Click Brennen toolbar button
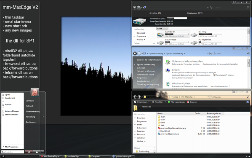Screen dimensions: 252x158 192,102
